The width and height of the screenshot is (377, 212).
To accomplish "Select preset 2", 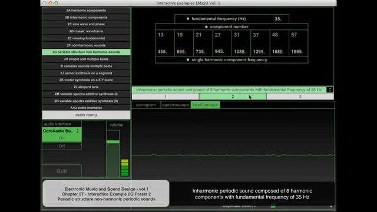I will click(x=233, y=97).
